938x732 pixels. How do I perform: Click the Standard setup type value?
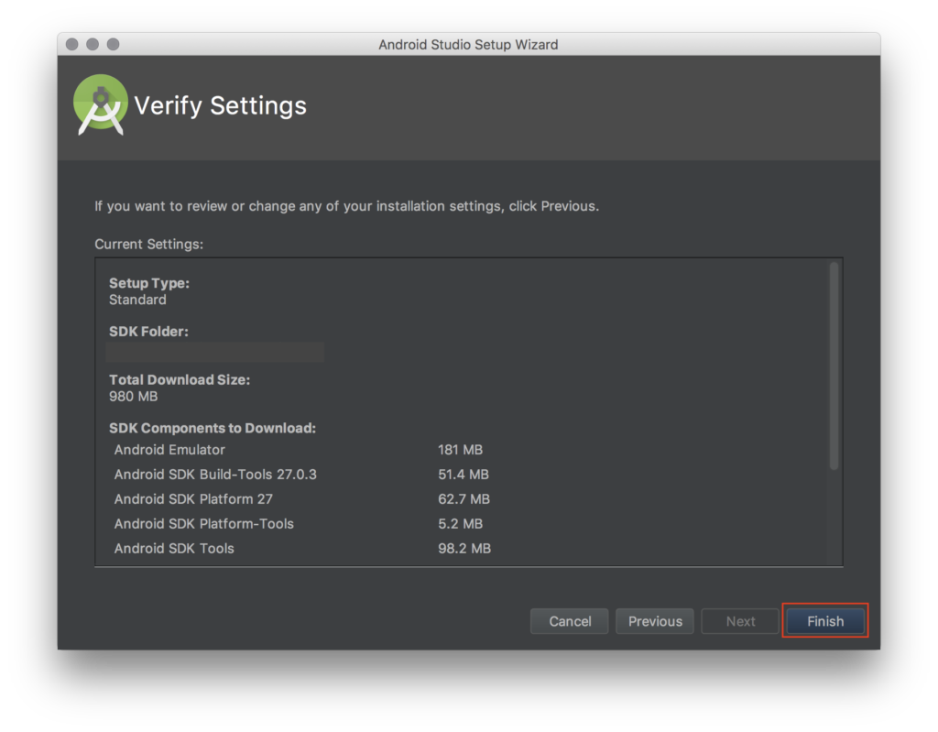coord(137,300)
